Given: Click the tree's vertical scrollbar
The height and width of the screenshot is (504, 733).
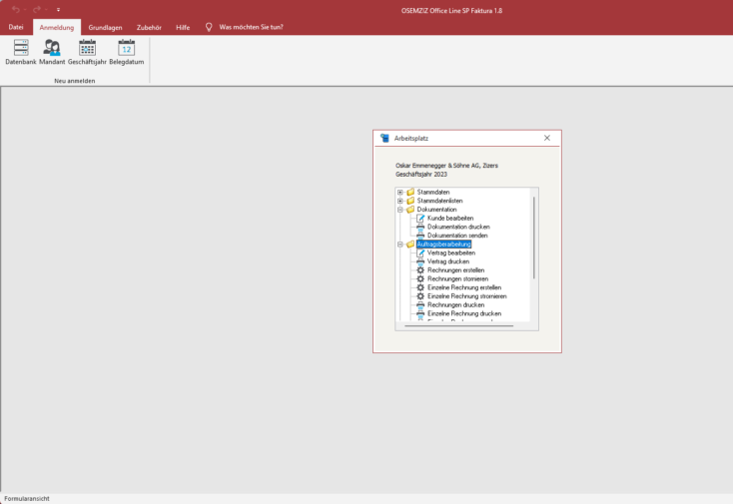Looking at the screenshot, I should [534, 238].
